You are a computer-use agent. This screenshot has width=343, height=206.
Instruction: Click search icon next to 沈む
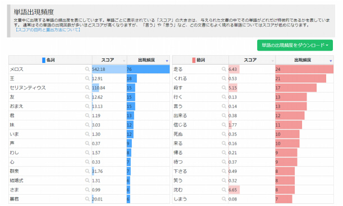224,190
